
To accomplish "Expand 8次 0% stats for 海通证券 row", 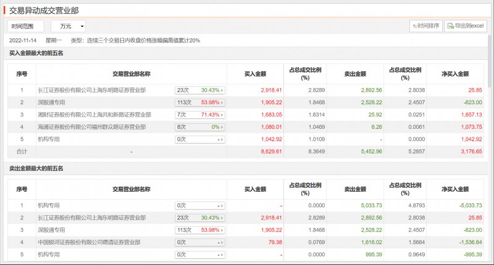I will click(x=199, y=127).
